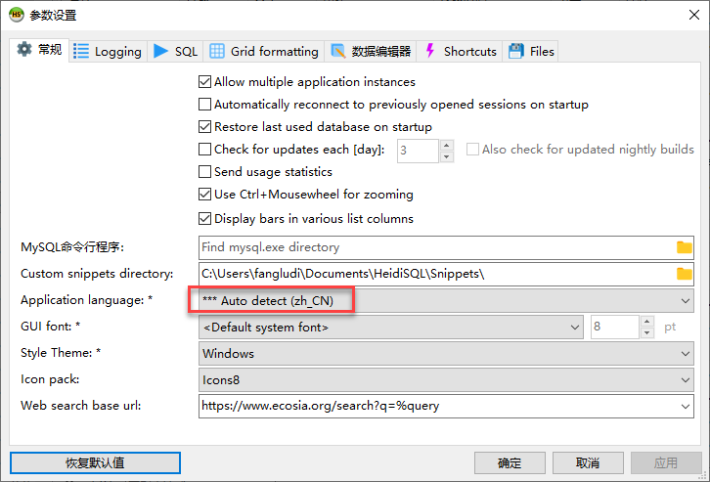Click the 应用 button
This screenshot has width=710, height=482.
pyautogui.click(x=666, y=463)
